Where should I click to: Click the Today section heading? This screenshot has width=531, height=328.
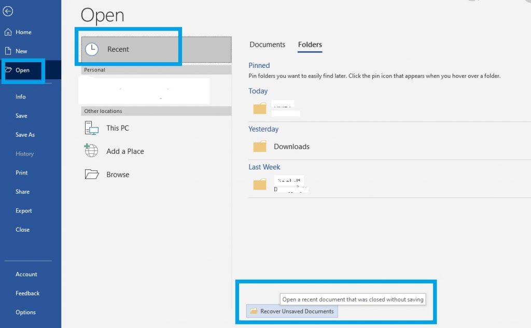click(258, 91)
